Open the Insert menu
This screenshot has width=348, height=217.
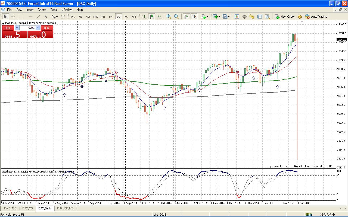pyautogui.click(x=30, y=9)
